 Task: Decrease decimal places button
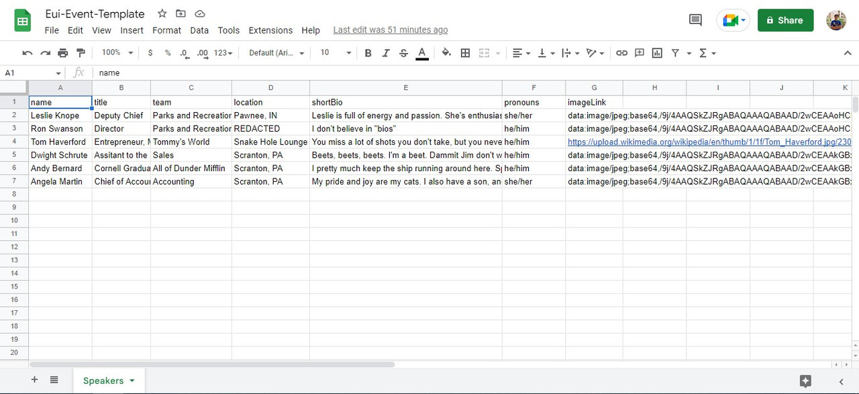click(185, 53)
